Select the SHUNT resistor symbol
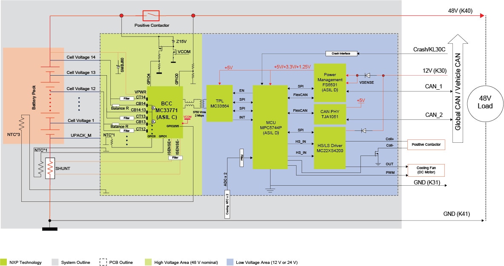 pyautogui.click(x=50, y=169)
